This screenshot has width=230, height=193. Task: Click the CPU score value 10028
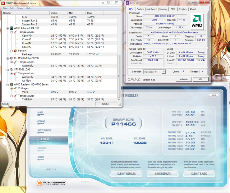[139, 143]
